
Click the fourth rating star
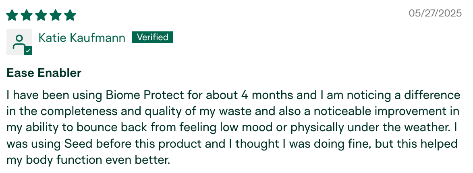point(56,15)
